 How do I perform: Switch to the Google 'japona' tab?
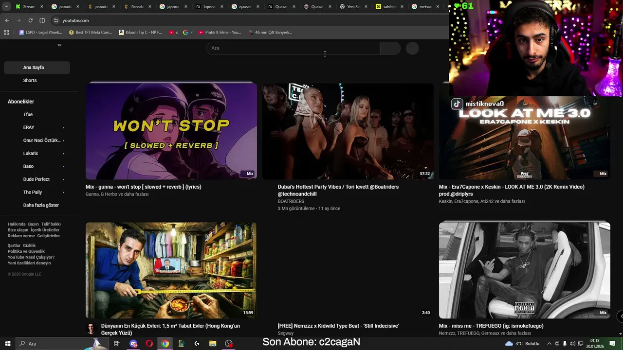174,7
